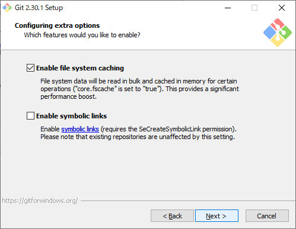This screenshot has width=296, height=229.
Task: Click the large Git logo in header
Action: [x=278, y=33]
